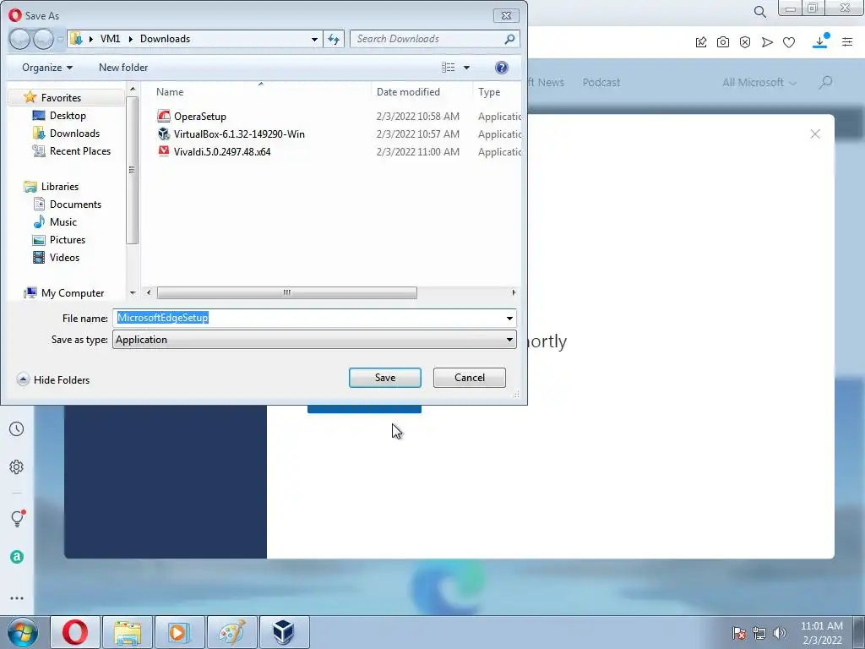The image size is (865, 649).
Task: Click the green 'a' icon in Opera sidebar
Action: click(17, 557)
